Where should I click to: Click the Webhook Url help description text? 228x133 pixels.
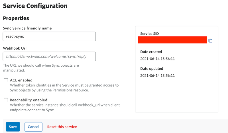41,68
